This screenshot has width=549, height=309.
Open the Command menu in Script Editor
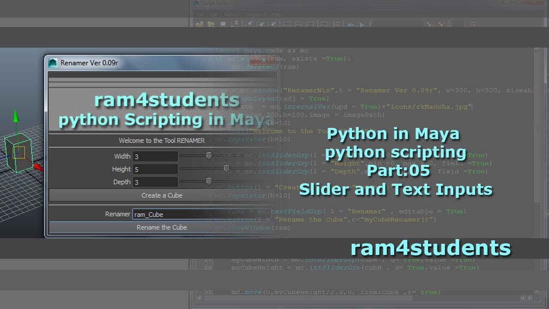[x=255, y=15]
